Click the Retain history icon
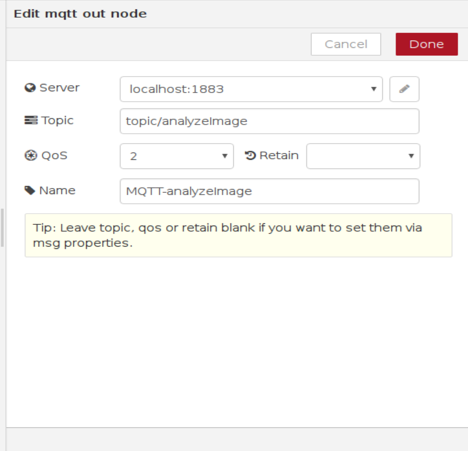Viewport: 468px width, 451px height. tap(250, 155)
